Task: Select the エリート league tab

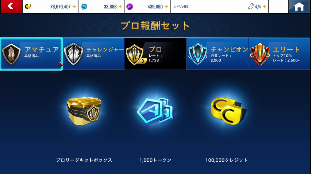Action: pyautogui.click(x=280, y=54)
